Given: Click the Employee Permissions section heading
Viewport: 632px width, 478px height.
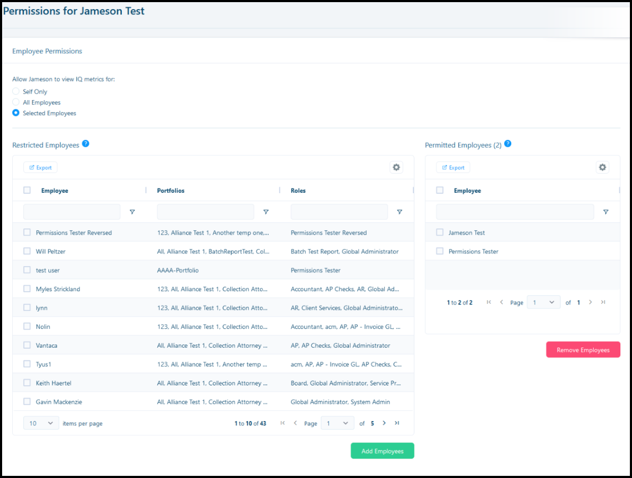Looking at the screenshot, I should coord(47,51).
